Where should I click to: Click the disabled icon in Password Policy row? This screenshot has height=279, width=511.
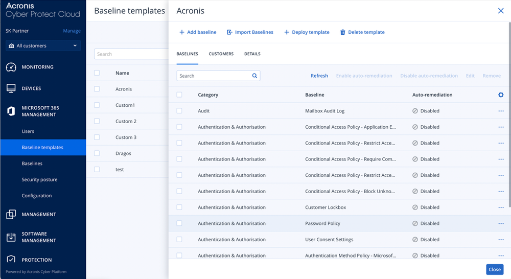click(x=415, y=223)
